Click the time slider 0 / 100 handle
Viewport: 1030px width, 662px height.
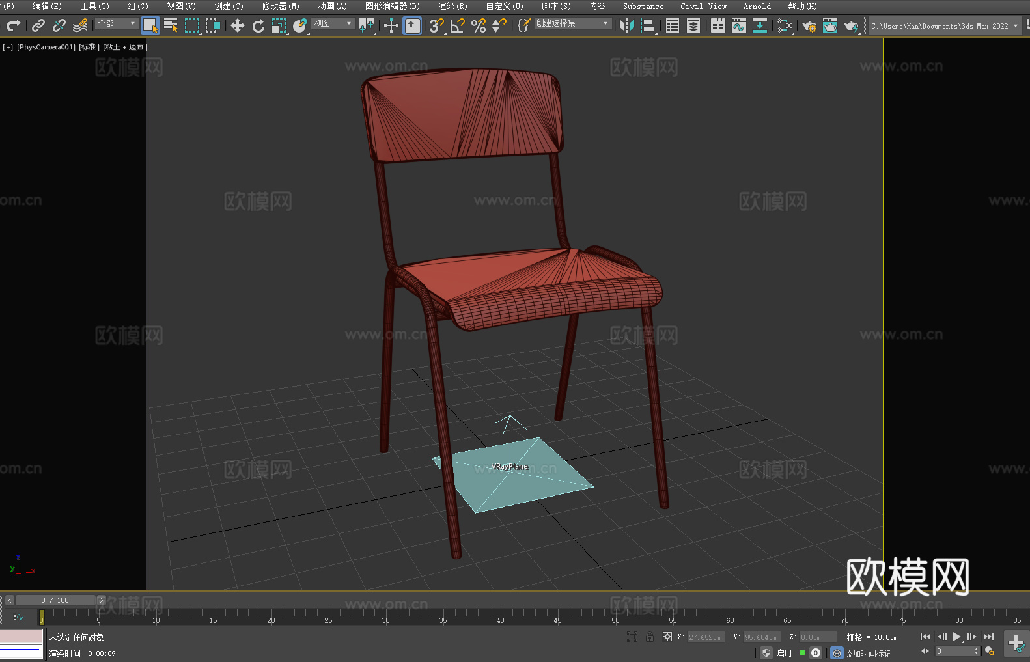(55, 600)
